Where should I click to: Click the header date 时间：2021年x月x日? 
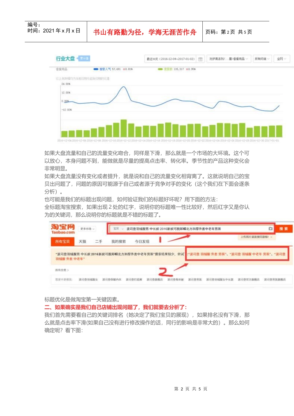click(x=54, y=31)
